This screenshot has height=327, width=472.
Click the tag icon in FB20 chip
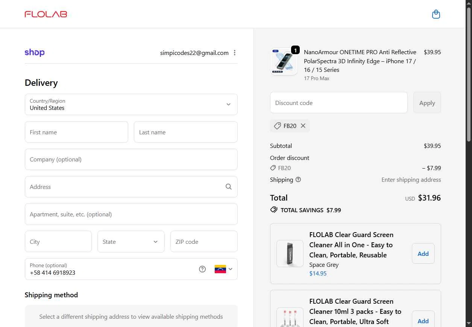click(x=278, y=126)
